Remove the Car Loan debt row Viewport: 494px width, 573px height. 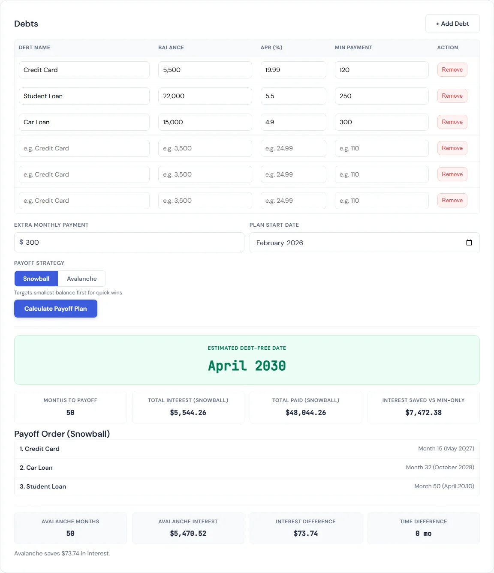click(452, 122)
